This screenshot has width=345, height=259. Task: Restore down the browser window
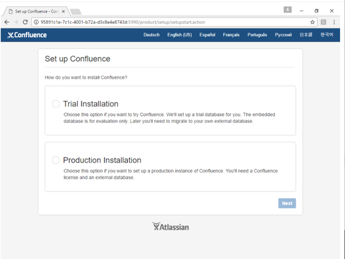click(317, 11)
